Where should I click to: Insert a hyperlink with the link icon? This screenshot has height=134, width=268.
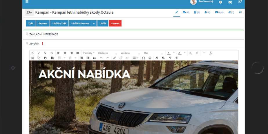tap(115, 58)
